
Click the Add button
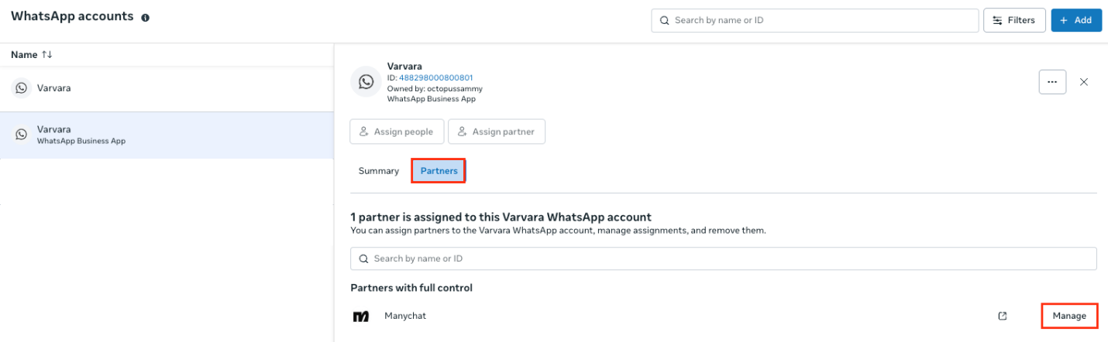point(1076,20)
